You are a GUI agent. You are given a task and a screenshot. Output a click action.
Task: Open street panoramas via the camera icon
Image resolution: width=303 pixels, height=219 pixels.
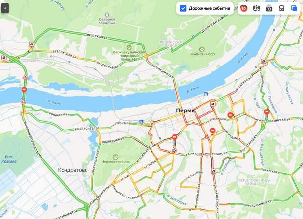tap(269, 8)
